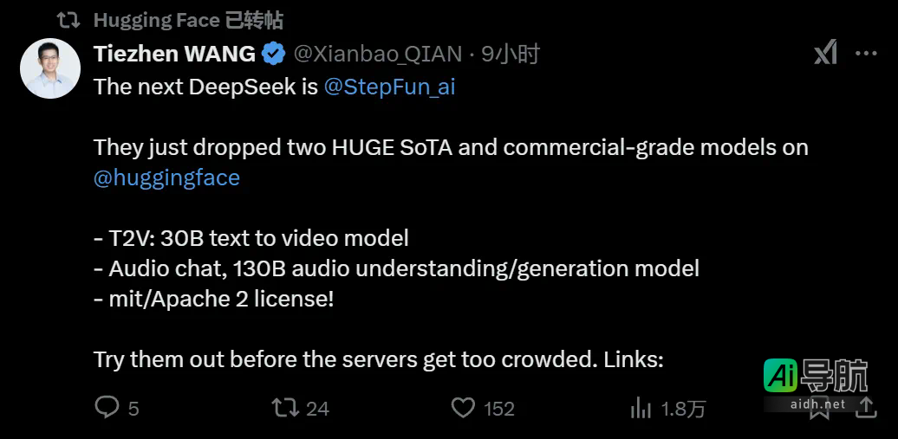The image size is (898, 439).
Task: Click the green Ai logo watermark
Action: point(779,376)
